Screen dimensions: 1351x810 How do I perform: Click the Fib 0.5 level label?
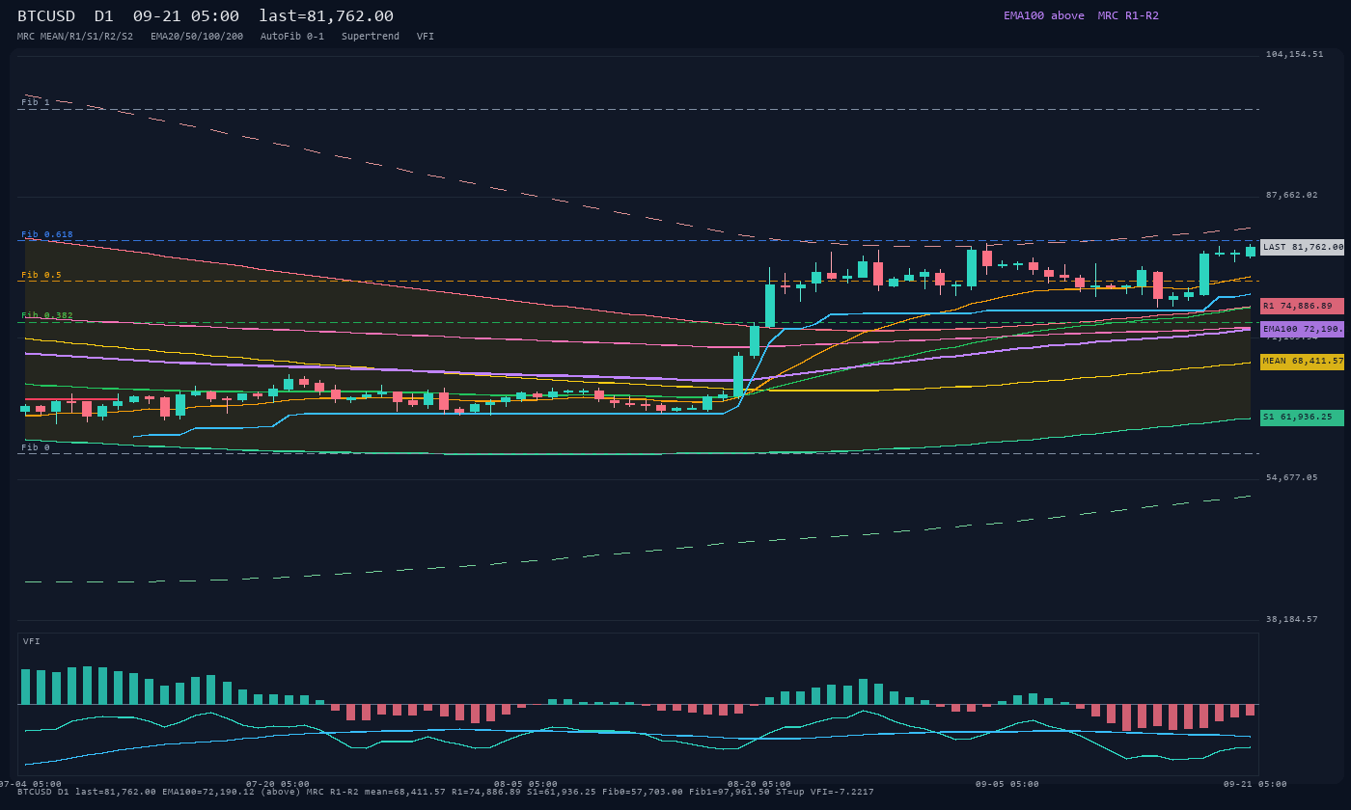pyautogui.click(x=41, y=275)
